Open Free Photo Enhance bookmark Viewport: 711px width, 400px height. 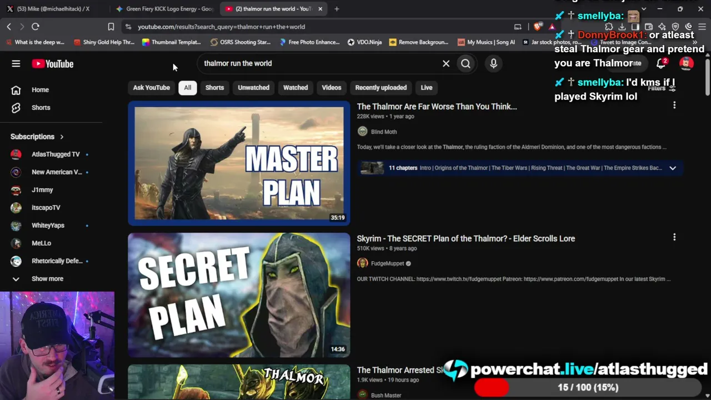coord(309,42)
